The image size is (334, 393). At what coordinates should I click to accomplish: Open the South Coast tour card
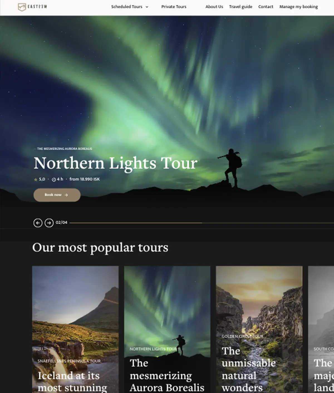[x=321, y=330]
